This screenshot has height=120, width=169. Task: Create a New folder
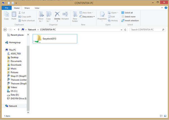75,17
